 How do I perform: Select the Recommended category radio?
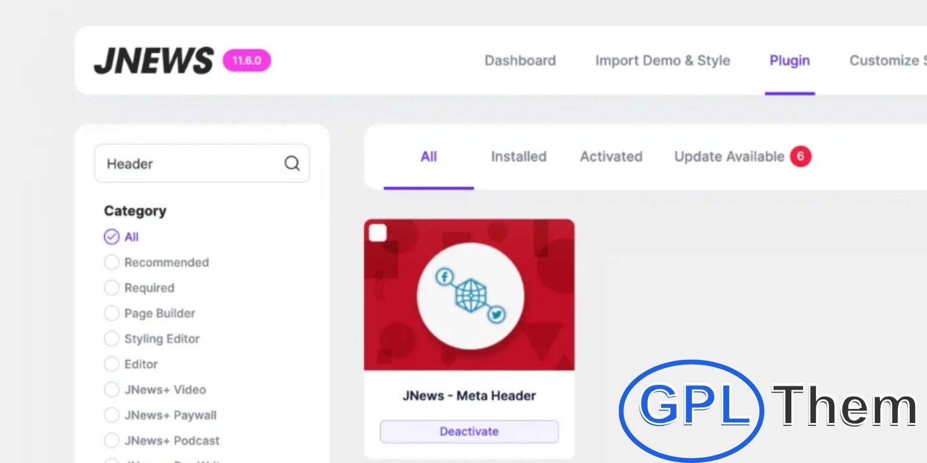[x=111, y=262]
